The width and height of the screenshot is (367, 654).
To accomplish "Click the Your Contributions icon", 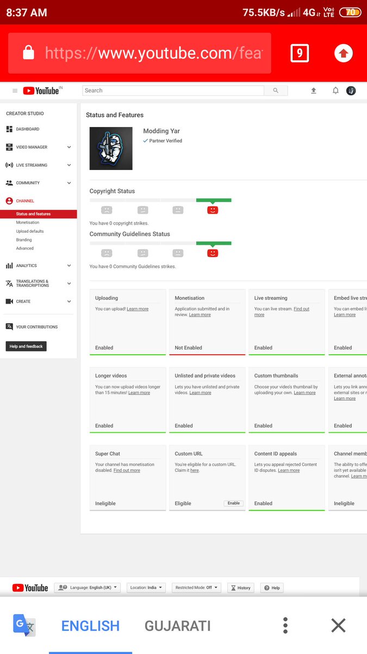I will pyautogui.click(x=9, y=327).
